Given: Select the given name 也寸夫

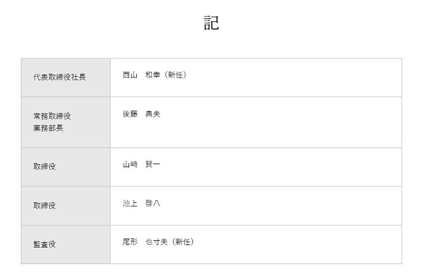Looking at the screenshot, I should 156,242.
